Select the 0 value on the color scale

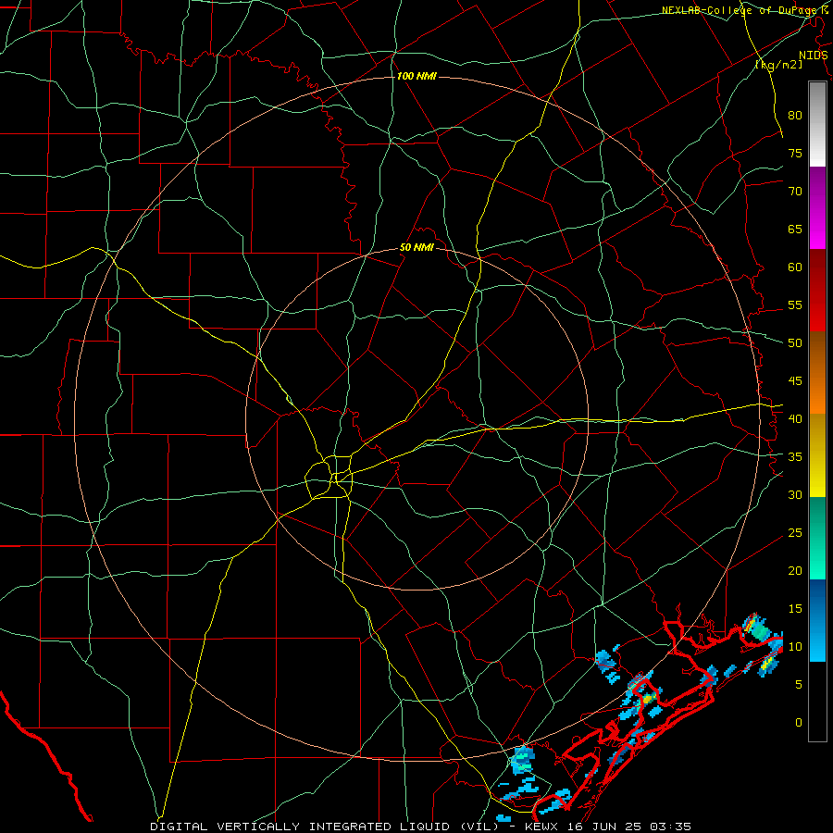coord(799,723)
